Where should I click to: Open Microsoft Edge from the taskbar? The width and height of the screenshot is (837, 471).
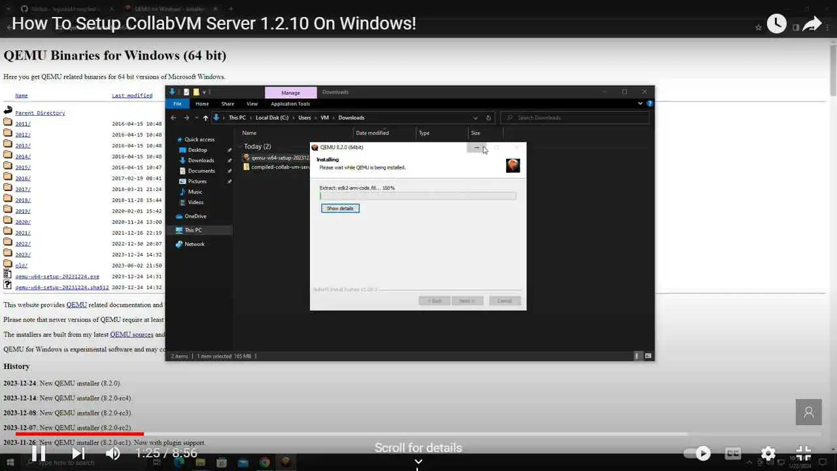179,462
